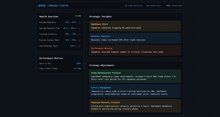Viewport: 220px width, 117px height.
Task: Click the 85% → 78% value
Action: [70, 34]
